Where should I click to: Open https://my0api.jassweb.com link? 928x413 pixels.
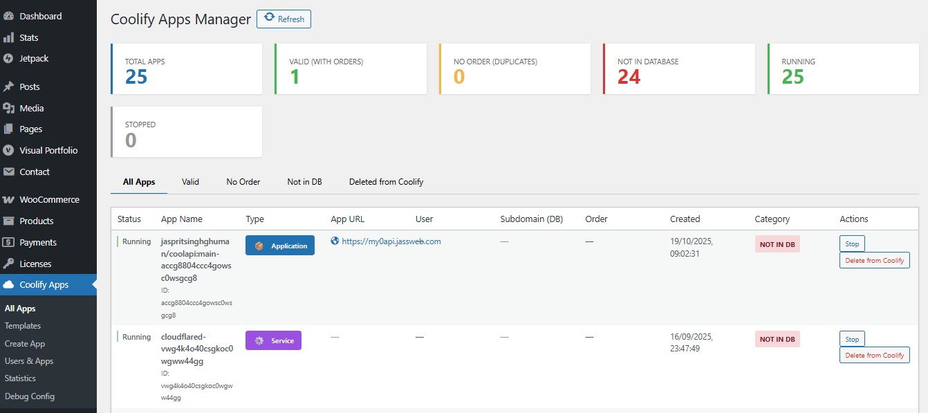pos(391,241)
